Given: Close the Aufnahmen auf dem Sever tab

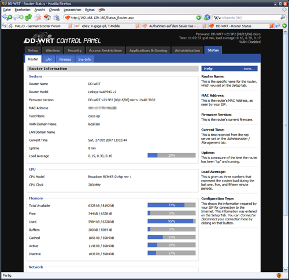Looking at the screenshot, I should pos(204,26).
